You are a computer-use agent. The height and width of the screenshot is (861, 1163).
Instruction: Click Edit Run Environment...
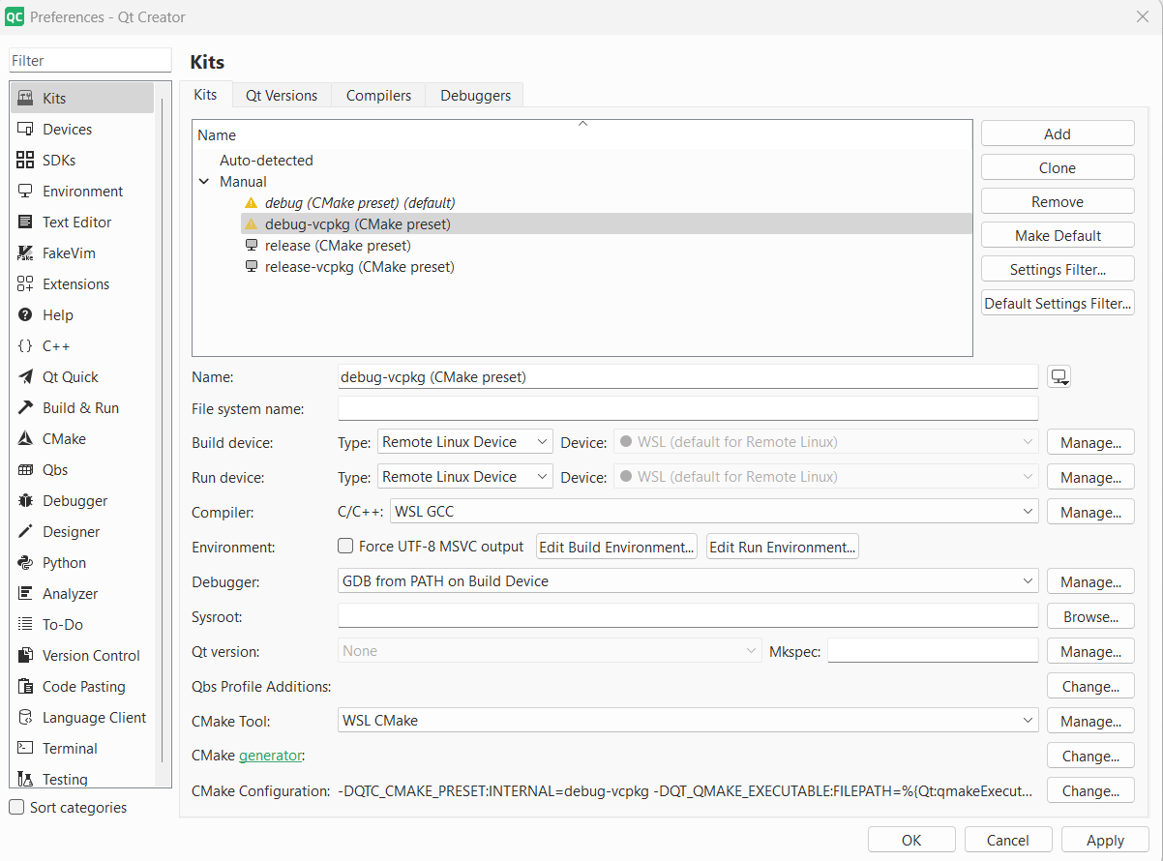point(783,547)
